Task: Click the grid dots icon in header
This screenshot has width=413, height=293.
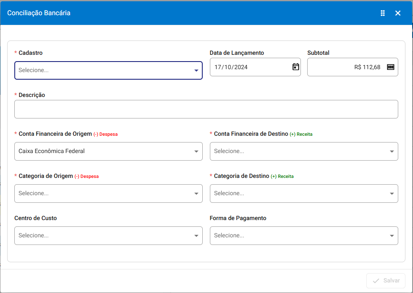Action: pos(383,13)
